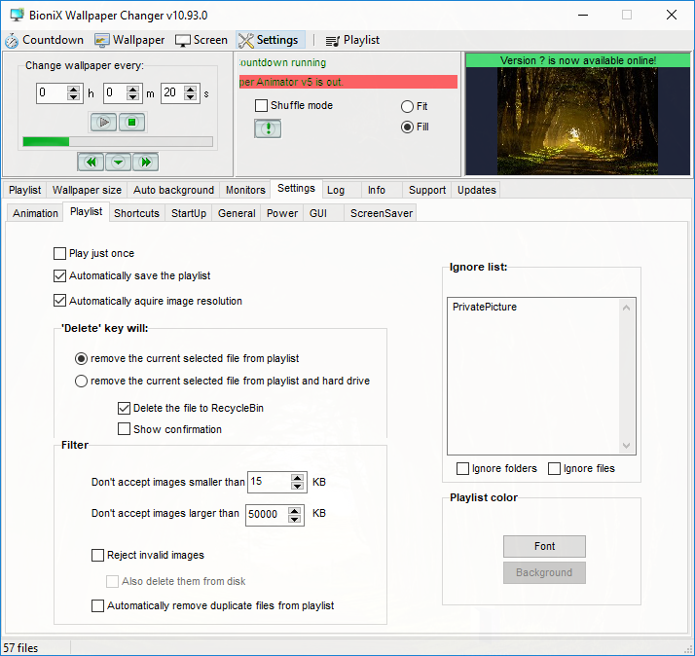695x656 pixels.
Task: Open the Power sub-tab
Action: click(x=282, y=213)
